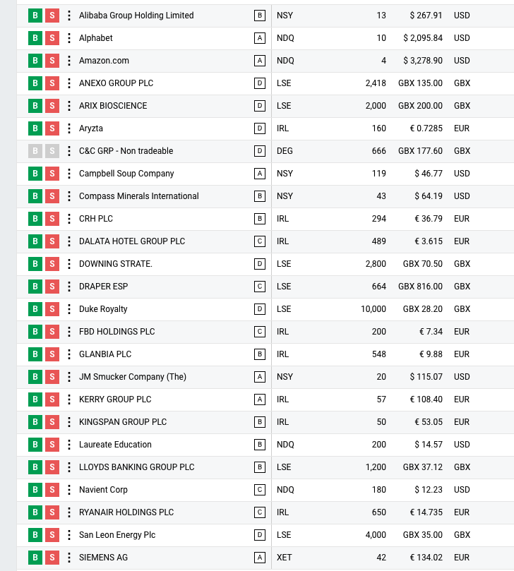Viewport: 514px width, 571px height.
Task: Click the Campbell Soup Company quantity 119
Action: tap(379, 174)
